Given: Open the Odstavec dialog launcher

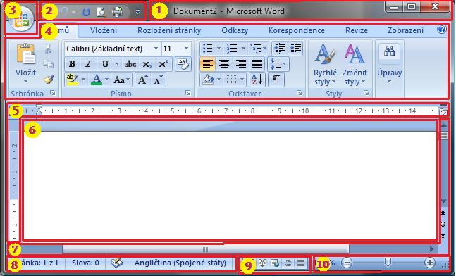Looking at the screenshot, I should tap(299, 93).
